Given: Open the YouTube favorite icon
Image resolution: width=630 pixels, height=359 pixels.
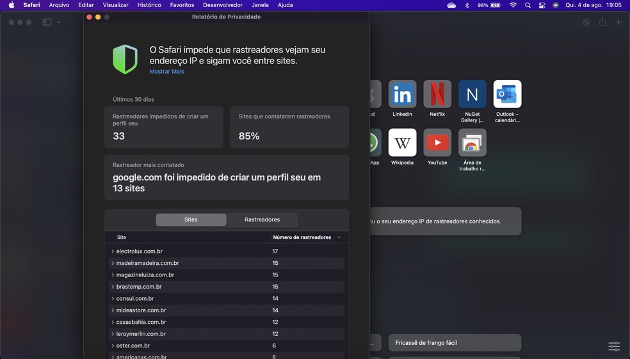Looking at the screenshot, I should coord(437,143).
